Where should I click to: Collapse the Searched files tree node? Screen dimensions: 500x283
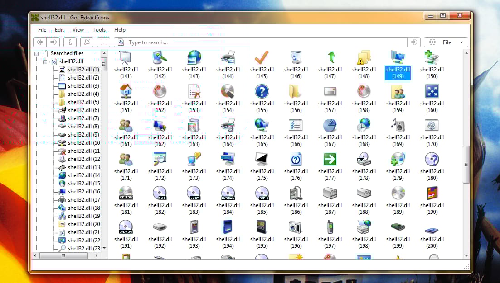(37, 54)
